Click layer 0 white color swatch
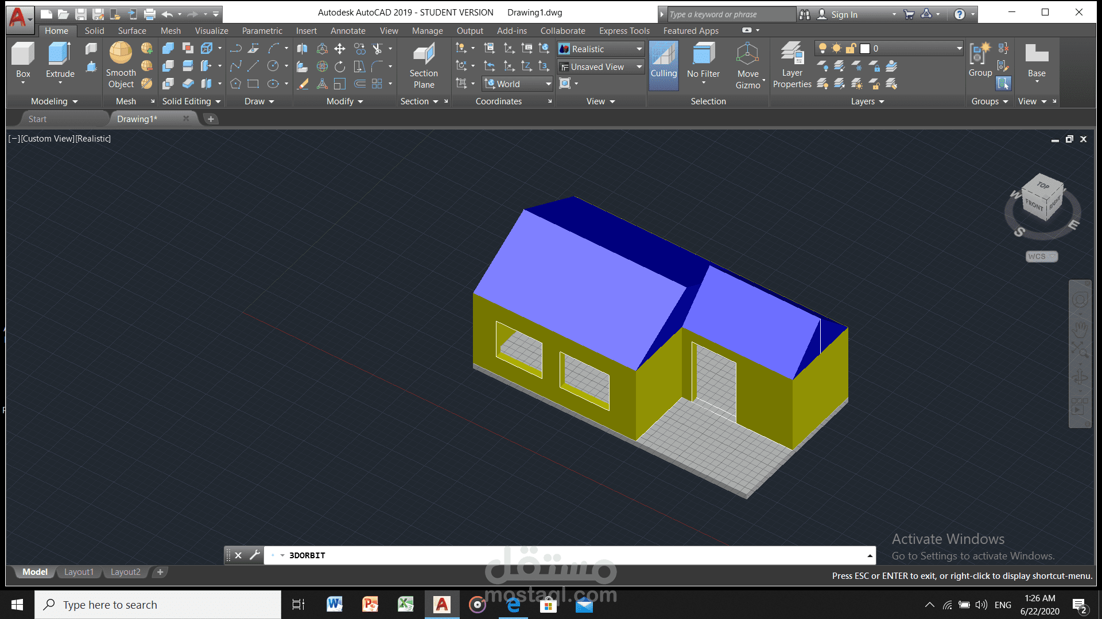Viewport: 1102px width, 619px height. (x=865, y=49)
